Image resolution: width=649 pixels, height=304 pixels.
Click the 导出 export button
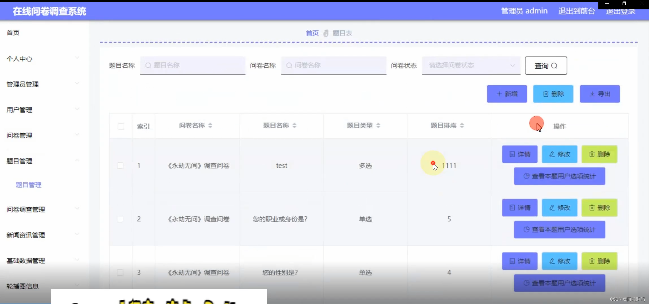pos(599,94)
